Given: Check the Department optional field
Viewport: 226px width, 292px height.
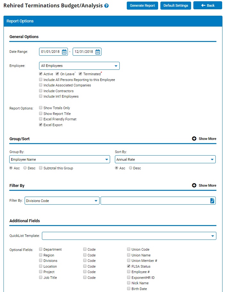Looking at the screenshot, I should [41, 249].
